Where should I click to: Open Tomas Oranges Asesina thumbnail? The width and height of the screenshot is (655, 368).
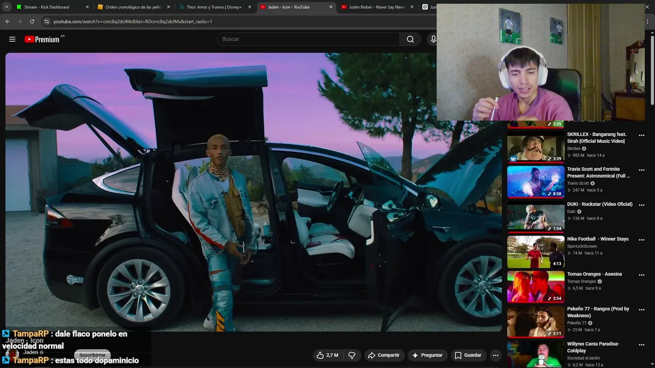pyautogui.click(x=536, y=287)
